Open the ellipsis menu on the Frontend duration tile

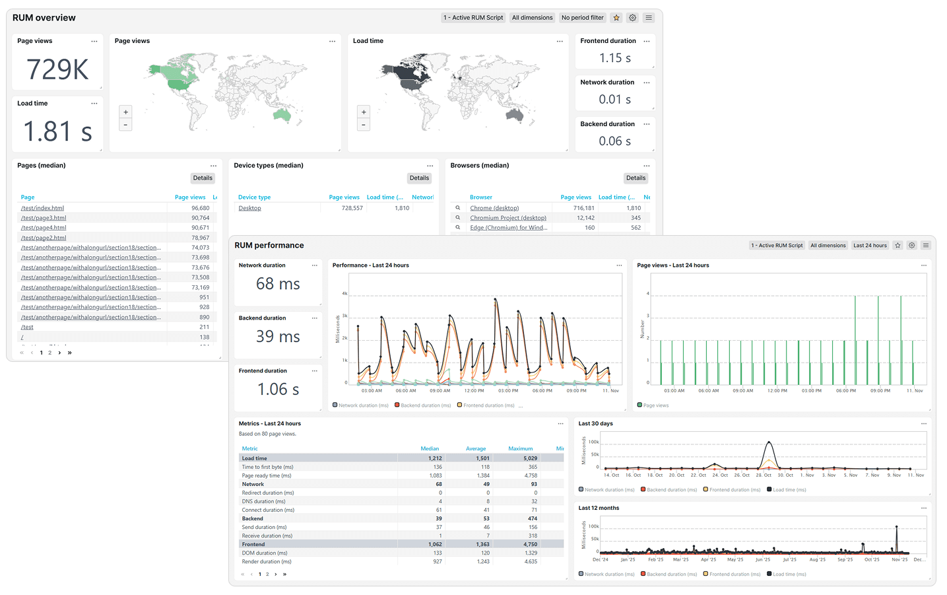(x=645, y=41)
